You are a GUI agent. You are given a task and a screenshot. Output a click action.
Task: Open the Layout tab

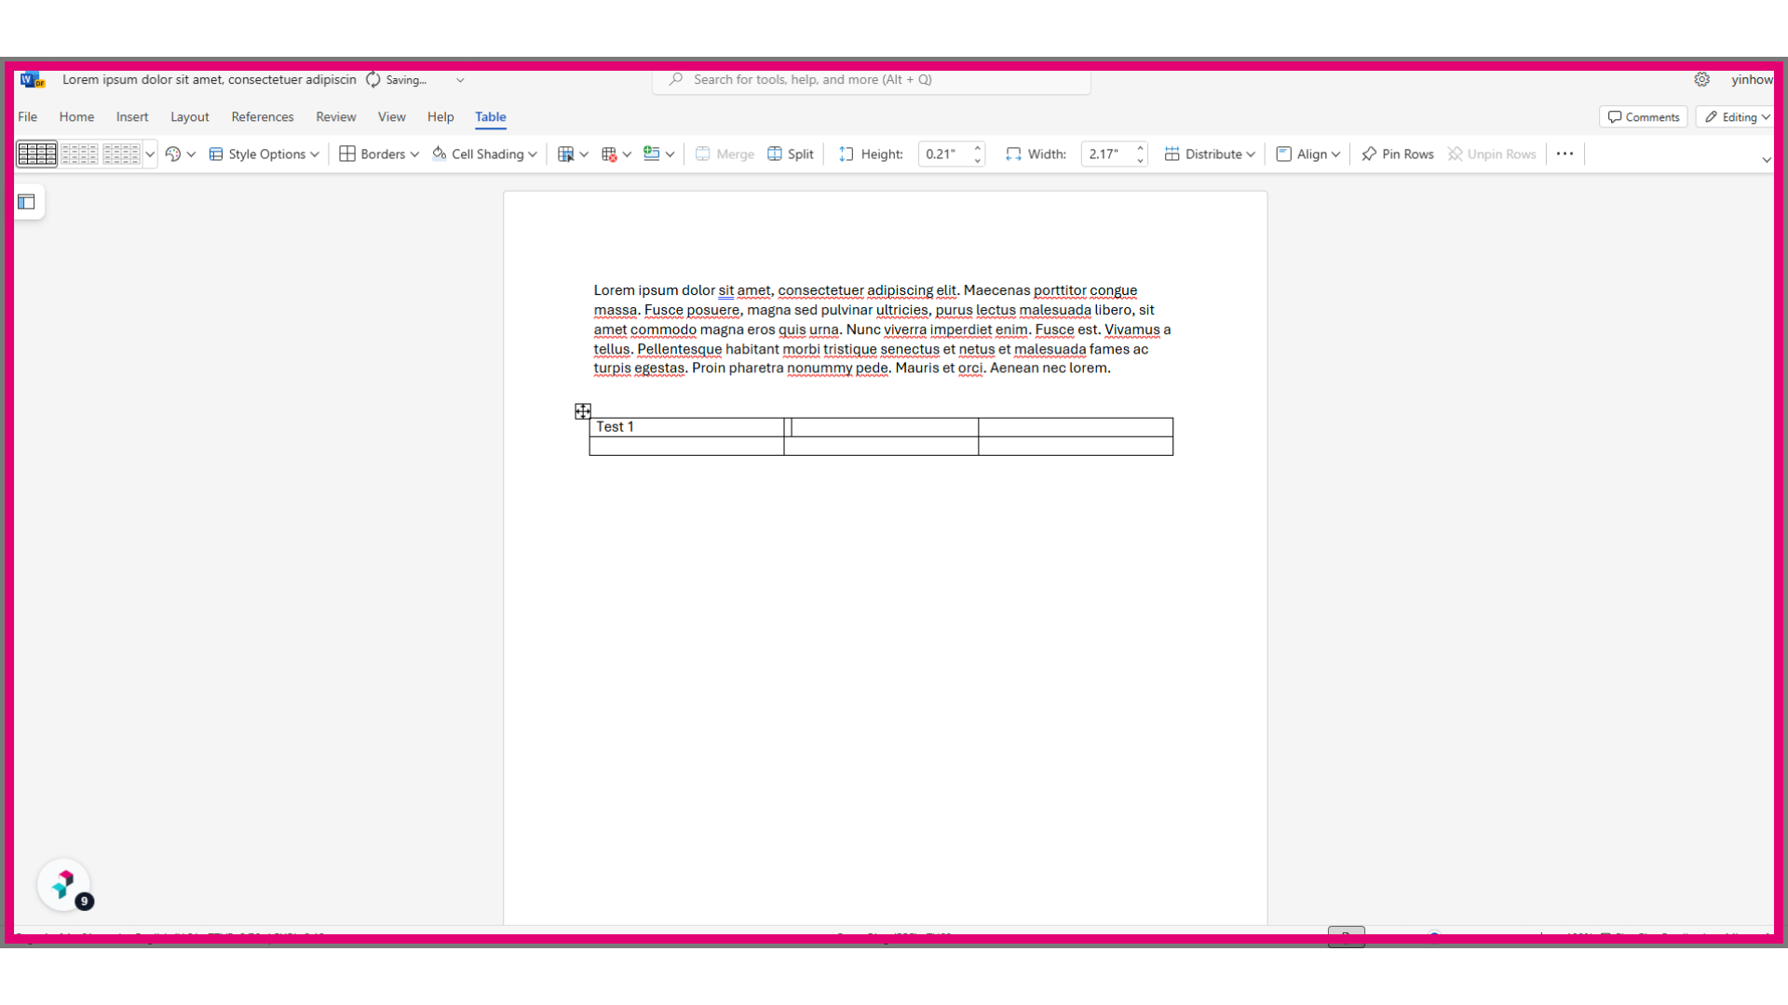coord(190,117)
